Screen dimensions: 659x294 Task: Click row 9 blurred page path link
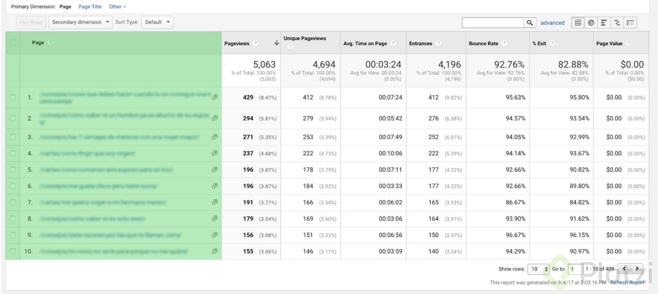[111, 235]
